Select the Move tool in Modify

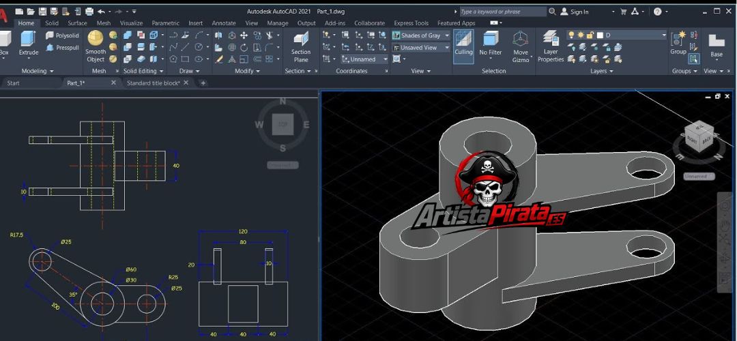coord(244,35)
